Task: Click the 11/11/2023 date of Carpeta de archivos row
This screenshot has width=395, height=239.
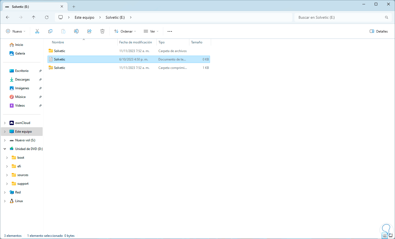Action: pos(134,51)
